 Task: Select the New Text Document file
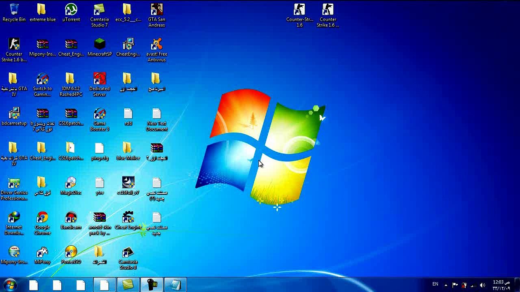(x=156, y=120)
